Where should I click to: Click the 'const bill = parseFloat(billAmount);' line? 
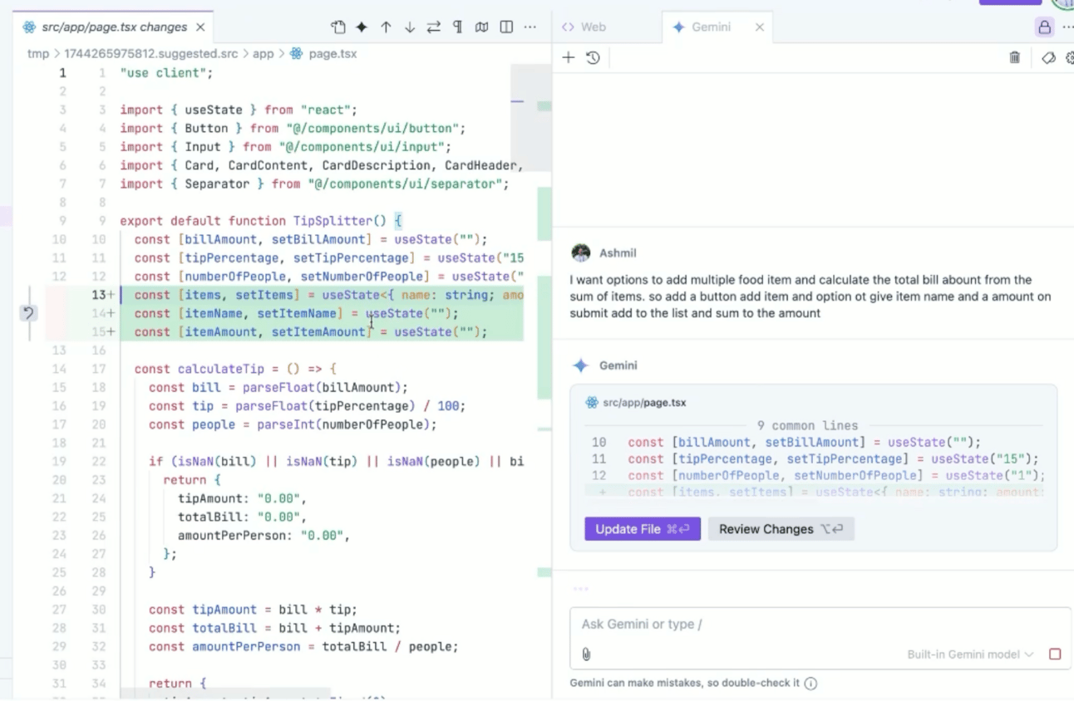[278, 387]
